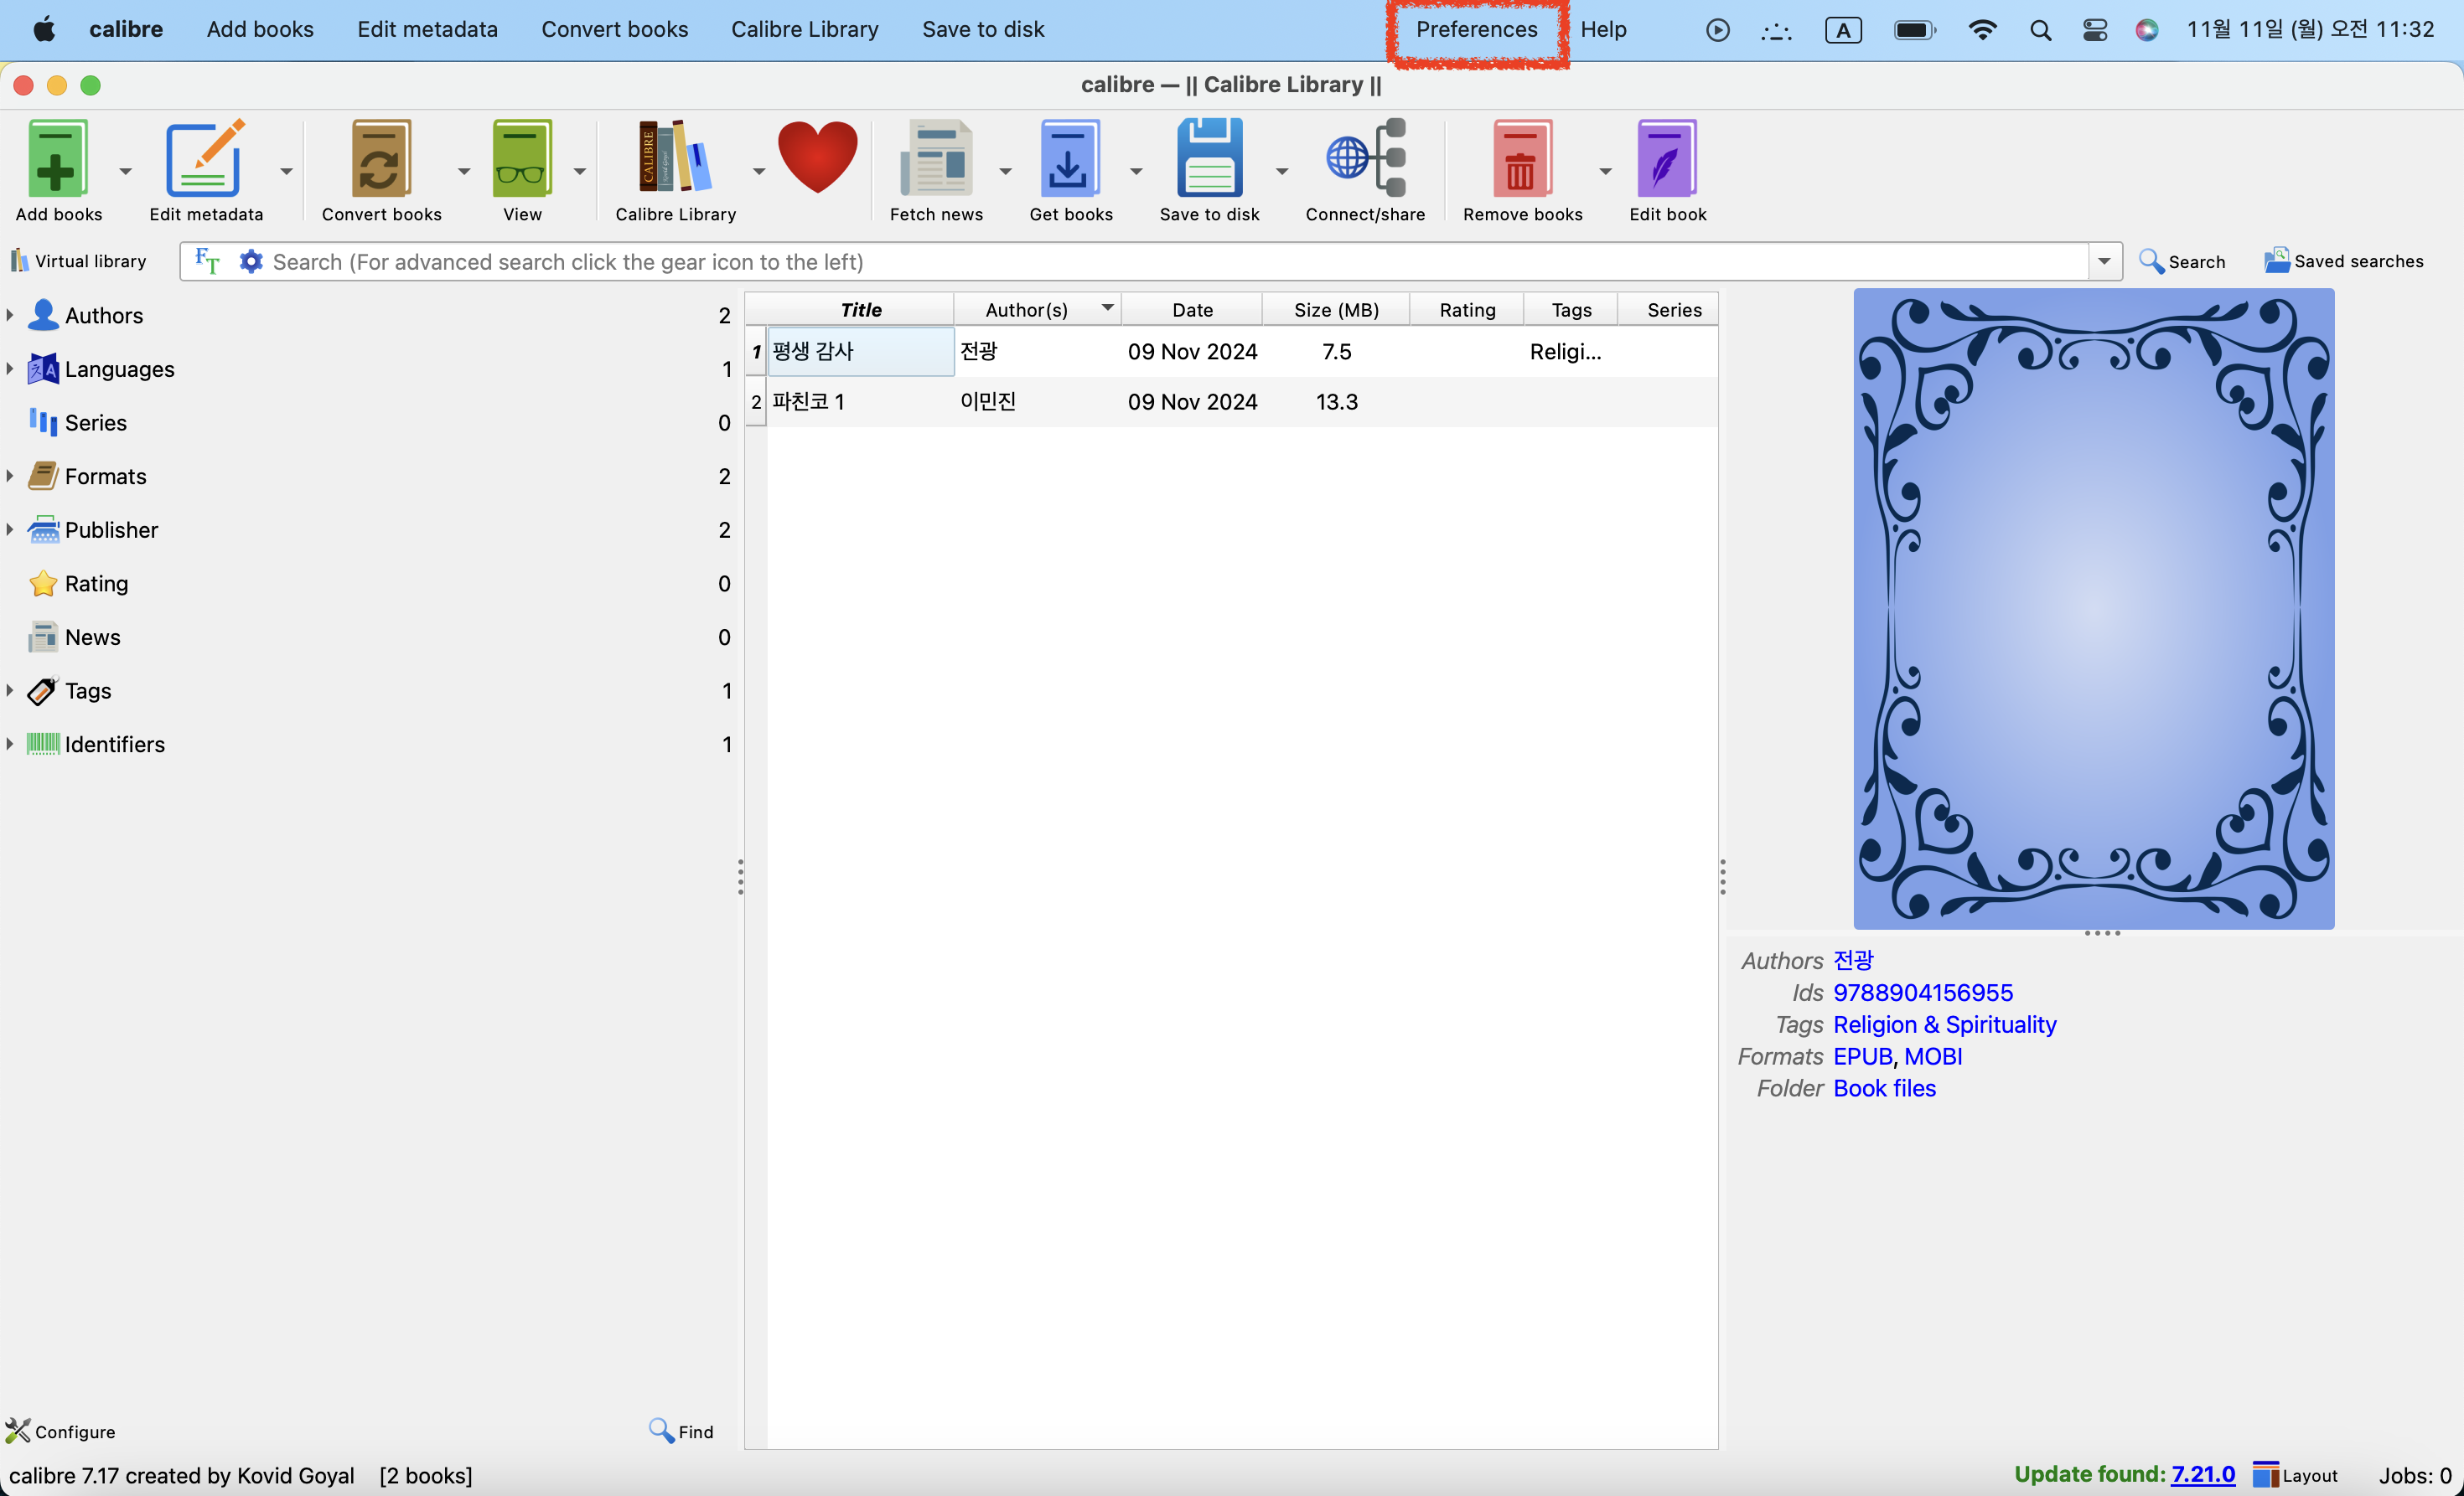
Task: Open the Help menu
Action: 1603,29
